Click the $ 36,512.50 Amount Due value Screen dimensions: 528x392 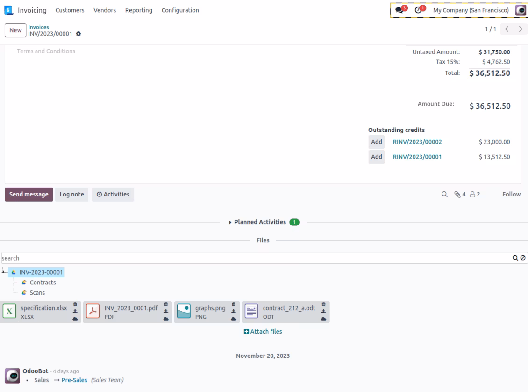coord(490,106)
